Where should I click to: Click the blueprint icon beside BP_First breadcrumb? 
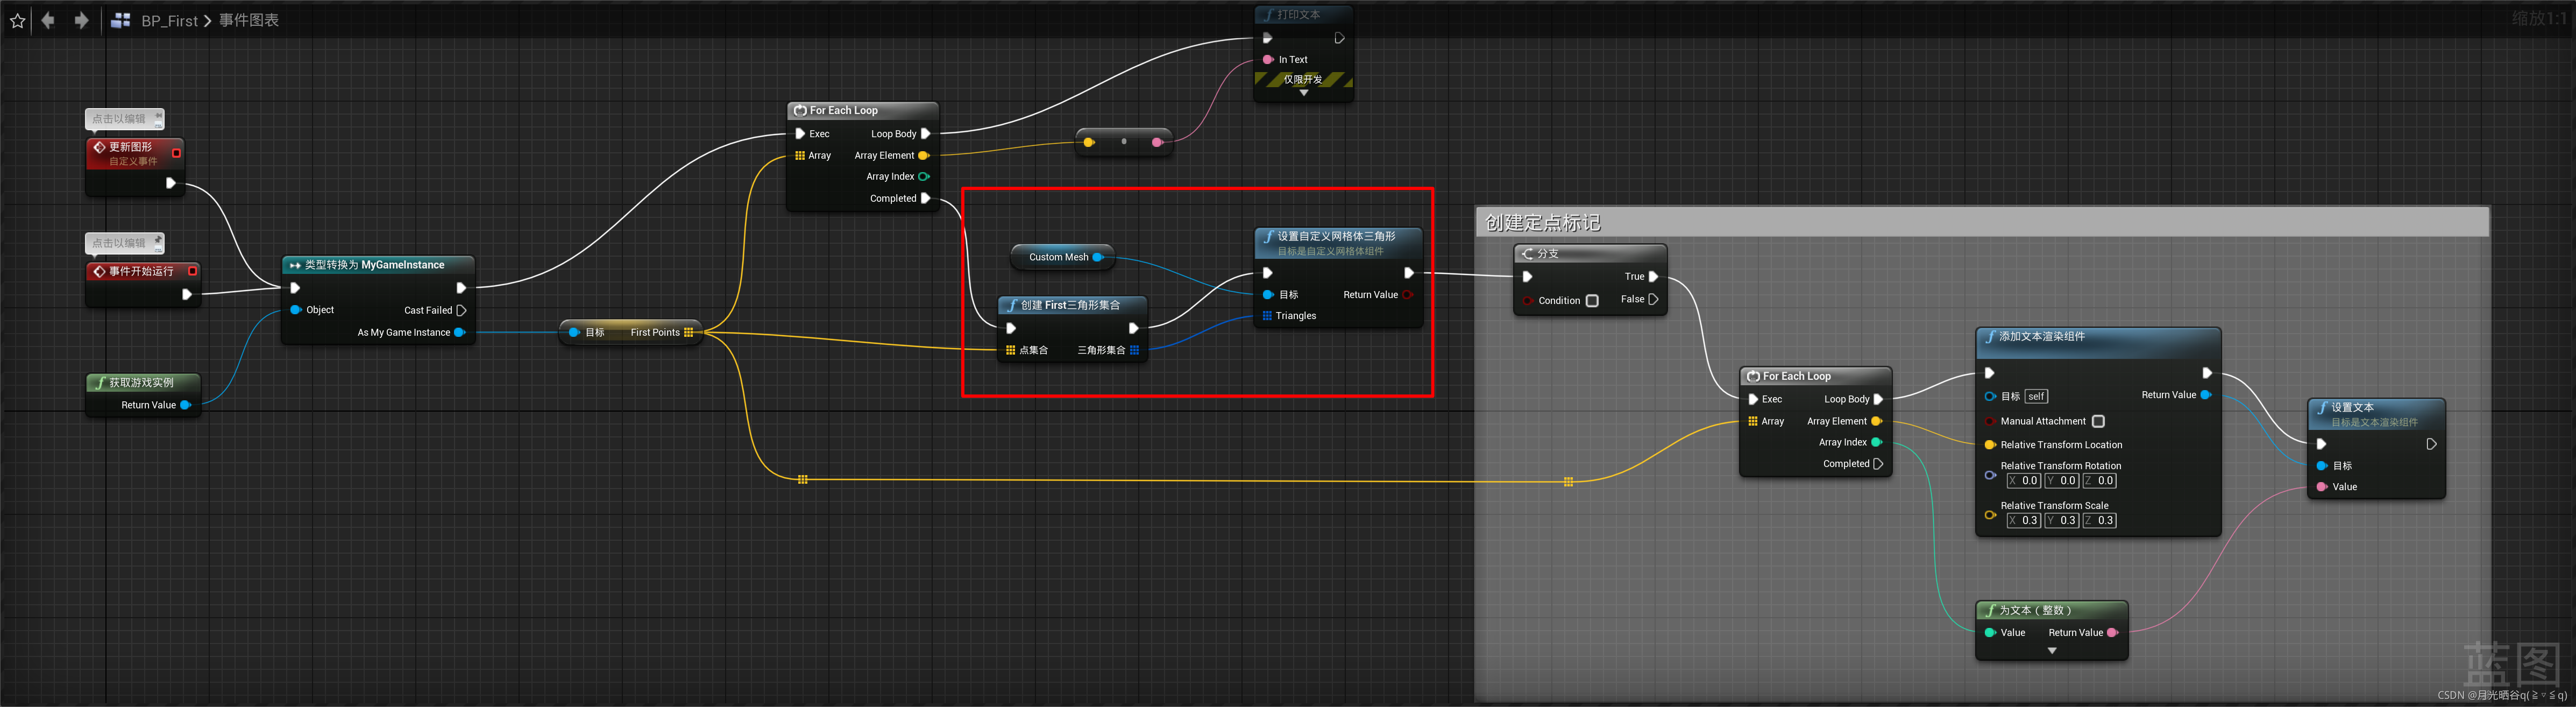click(122, 20)
